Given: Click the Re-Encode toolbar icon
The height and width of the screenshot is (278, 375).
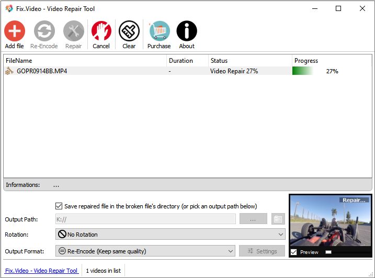Looking at the screenshot, I should coord(44,31).
